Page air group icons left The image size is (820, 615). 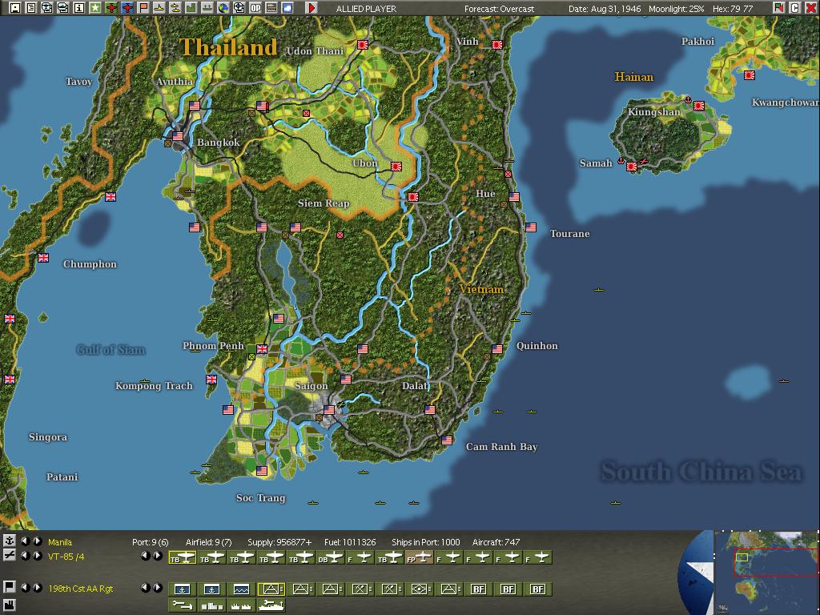coord(146,556)
